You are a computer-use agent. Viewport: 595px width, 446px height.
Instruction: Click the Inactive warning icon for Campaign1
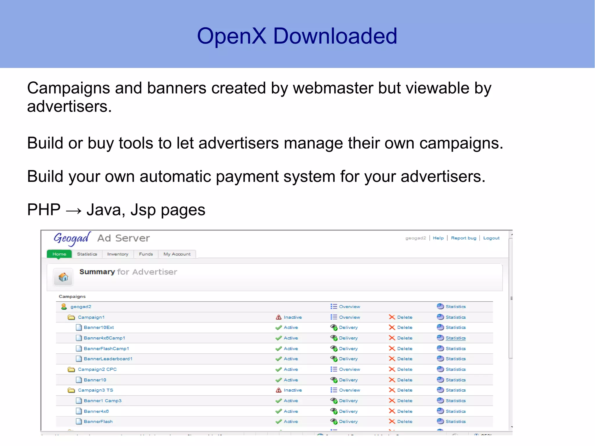tap(279, 317)
